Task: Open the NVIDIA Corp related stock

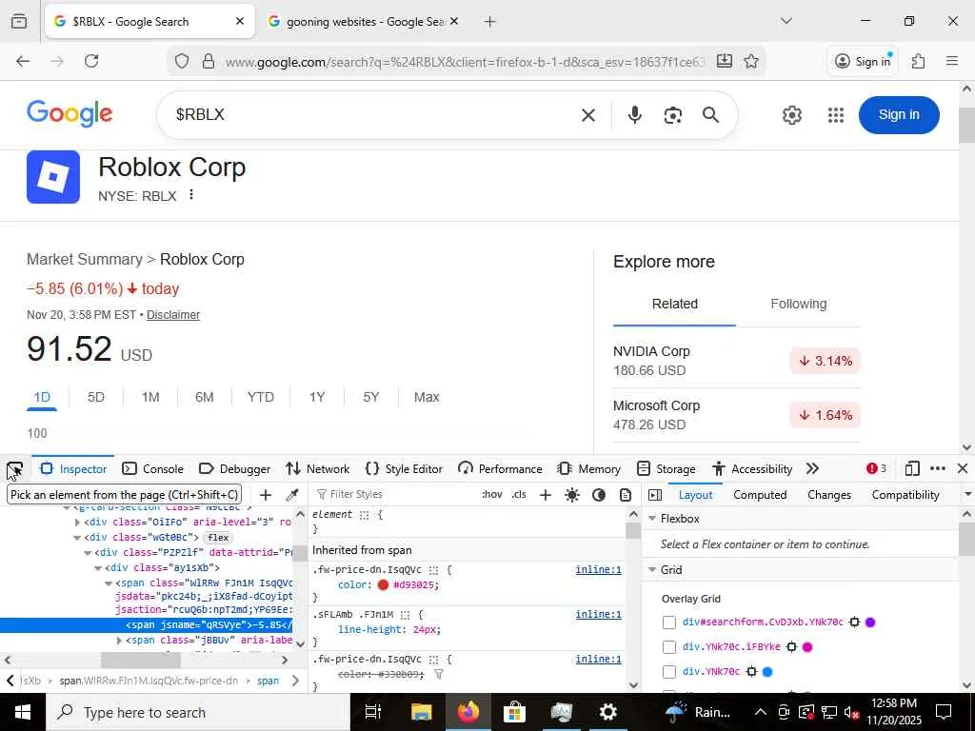Action: pos(736,361)
